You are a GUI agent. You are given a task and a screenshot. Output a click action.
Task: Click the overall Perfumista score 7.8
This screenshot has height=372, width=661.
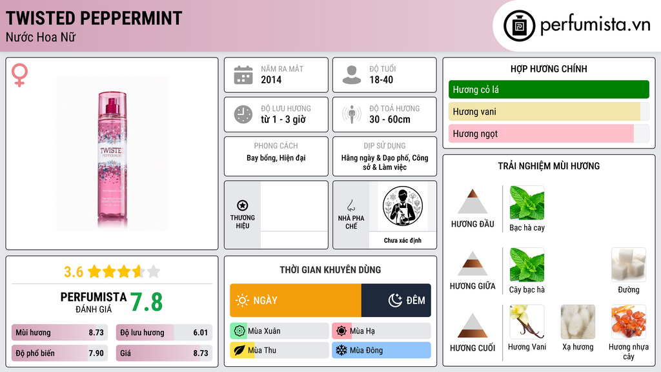point(147,302)
